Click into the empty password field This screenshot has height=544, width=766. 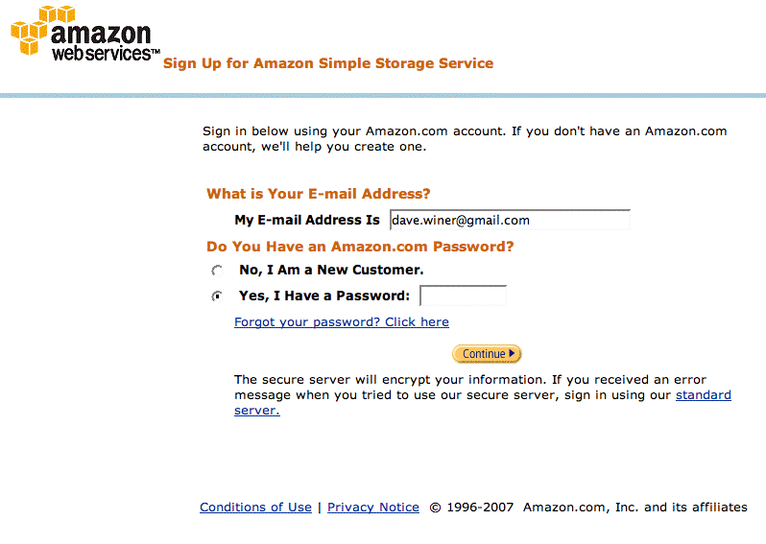pyautogui.click(x=463, y=296)
